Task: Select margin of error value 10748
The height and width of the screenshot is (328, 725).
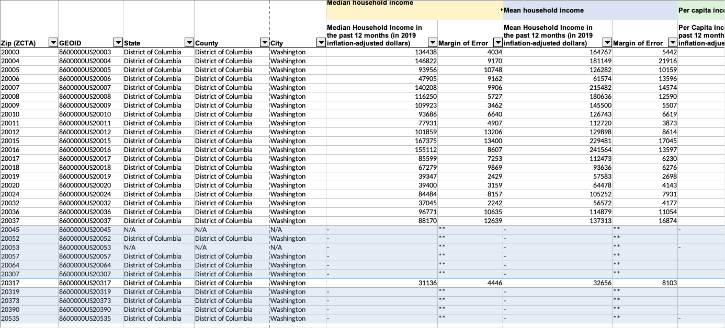Action: [470, 70]
